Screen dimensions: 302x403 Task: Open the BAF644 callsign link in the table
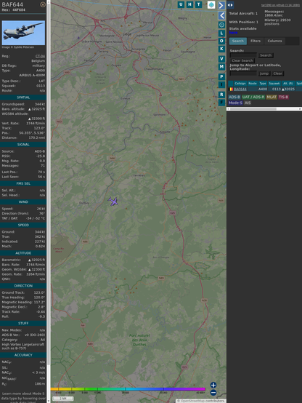coord(240,89)
